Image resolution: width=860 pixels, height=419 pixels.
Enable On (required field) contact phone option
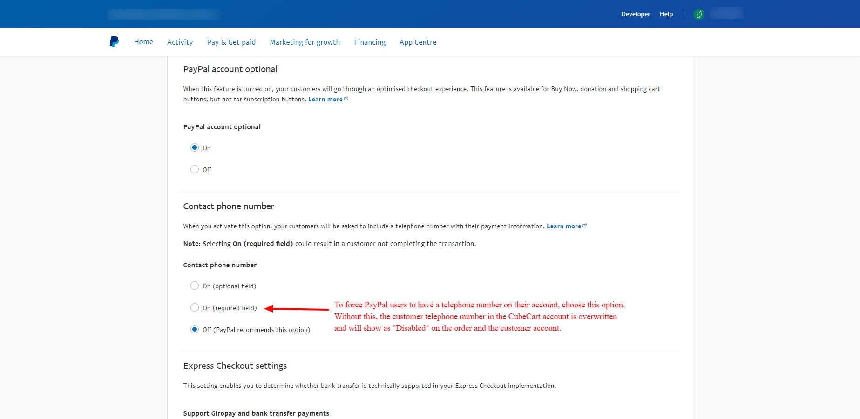tap(195, 307)
